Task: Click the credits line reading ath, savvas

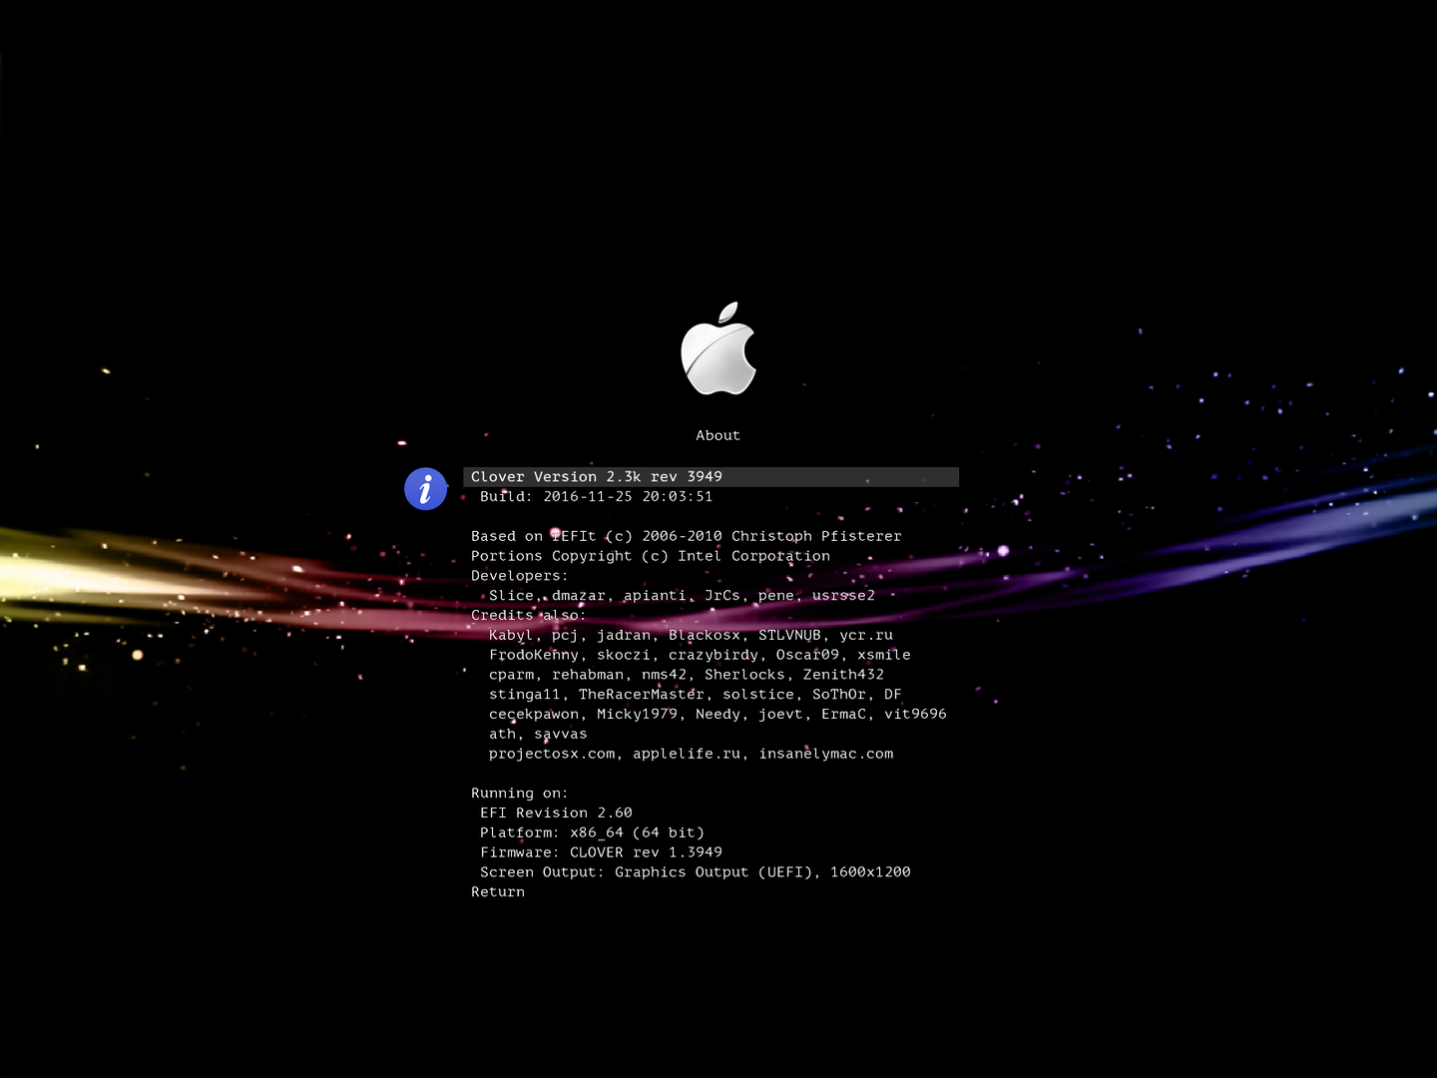Action: (x=538, y=735)
